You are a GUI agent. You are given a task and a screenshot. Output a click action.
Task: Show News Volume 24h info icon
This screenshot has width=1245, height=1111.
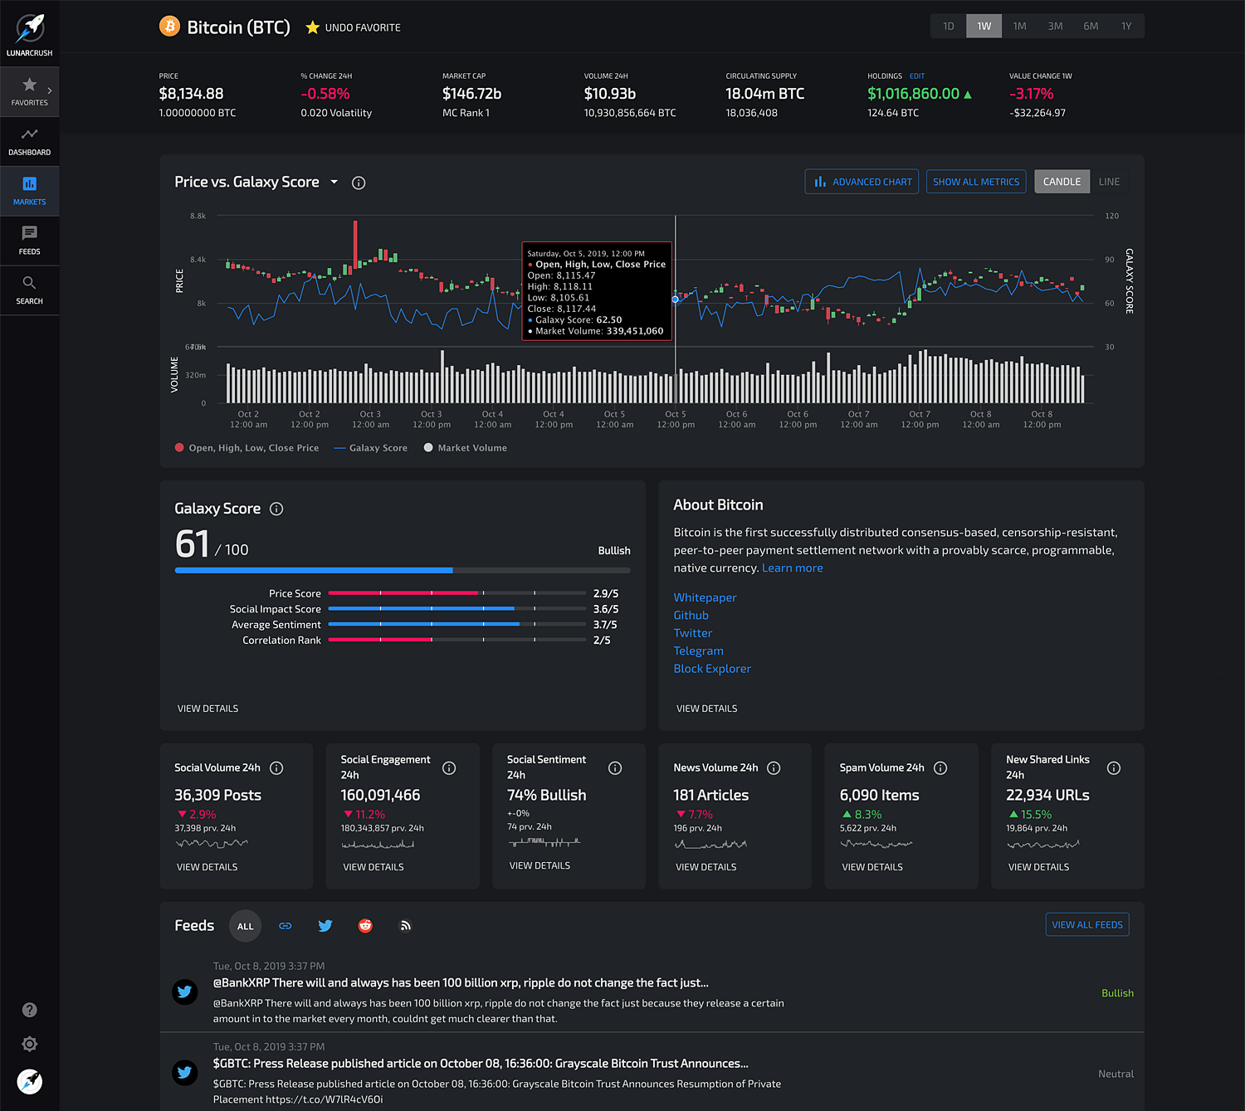[x=774, y=768]
